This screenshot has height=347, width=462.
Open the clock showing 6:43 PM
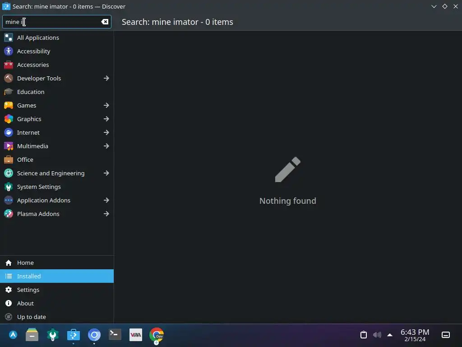[x=415, y=335]
